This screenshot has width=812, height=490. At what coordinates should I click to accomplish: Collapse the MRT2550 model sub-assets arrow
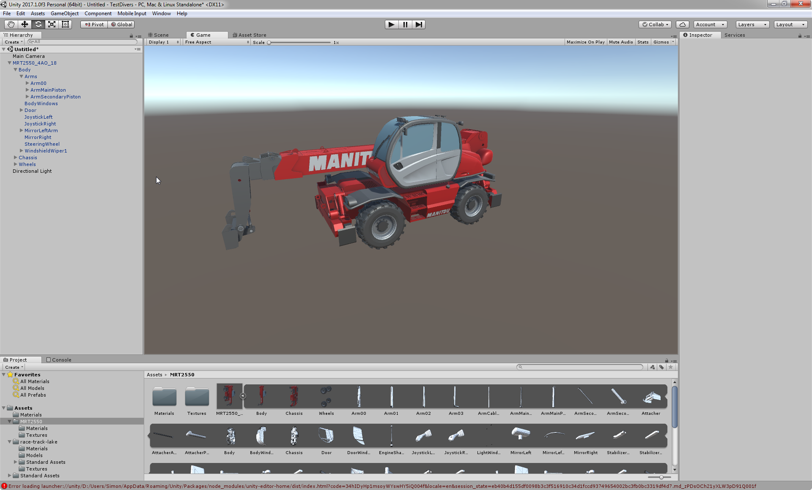pyautogui.click(x=243, y=396)
